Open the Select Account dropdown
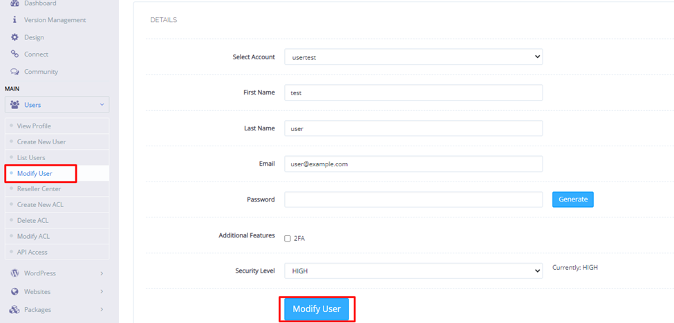 (x=413, y=57)
